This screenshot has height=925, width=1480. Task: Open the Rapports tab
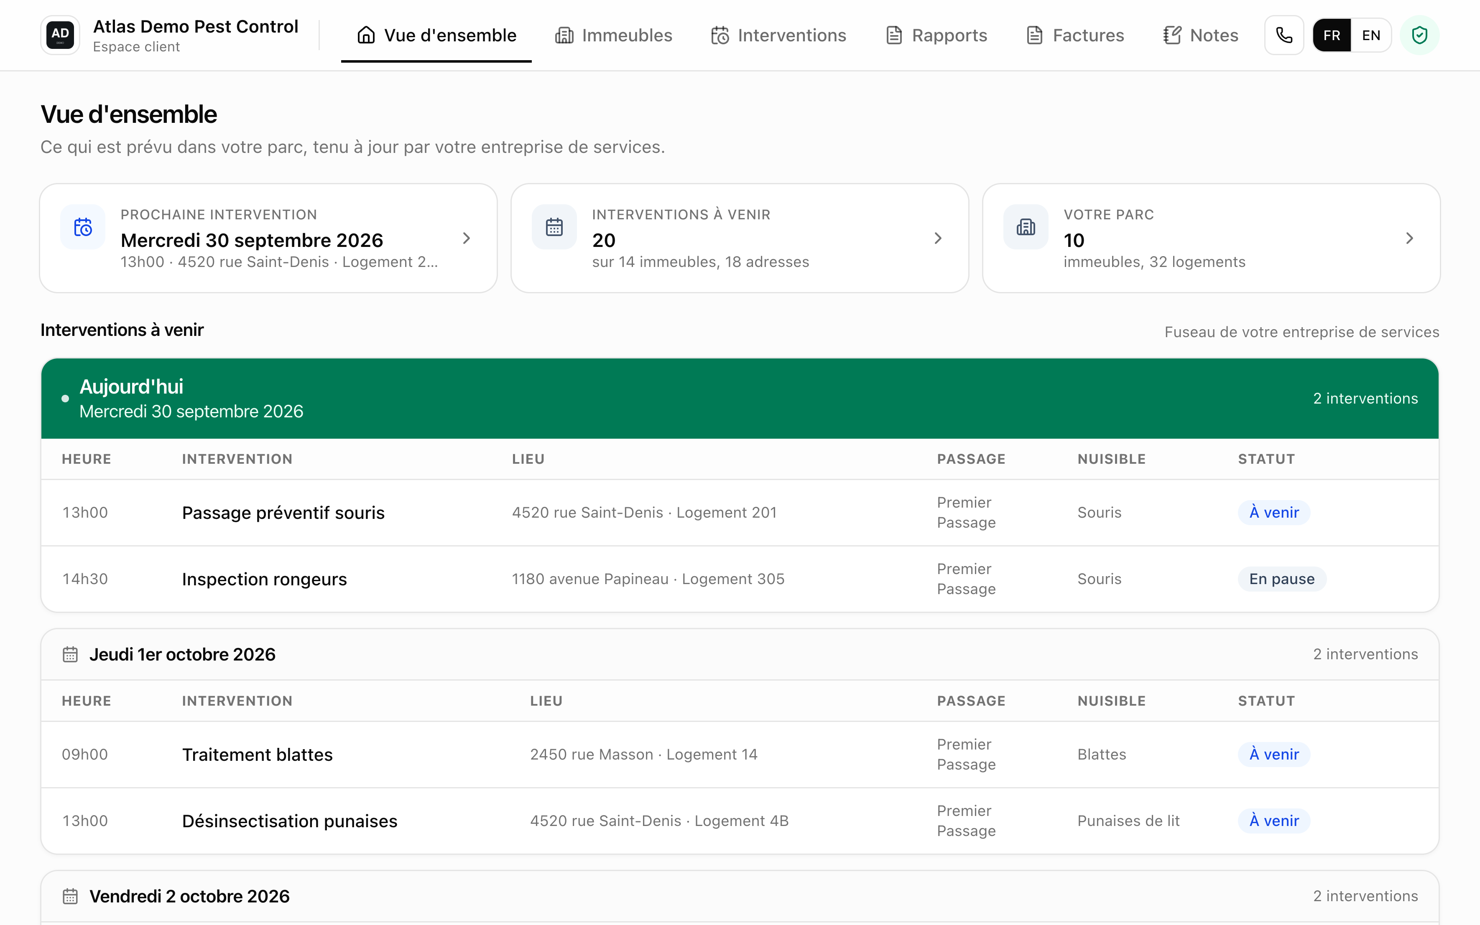[936, 36]
